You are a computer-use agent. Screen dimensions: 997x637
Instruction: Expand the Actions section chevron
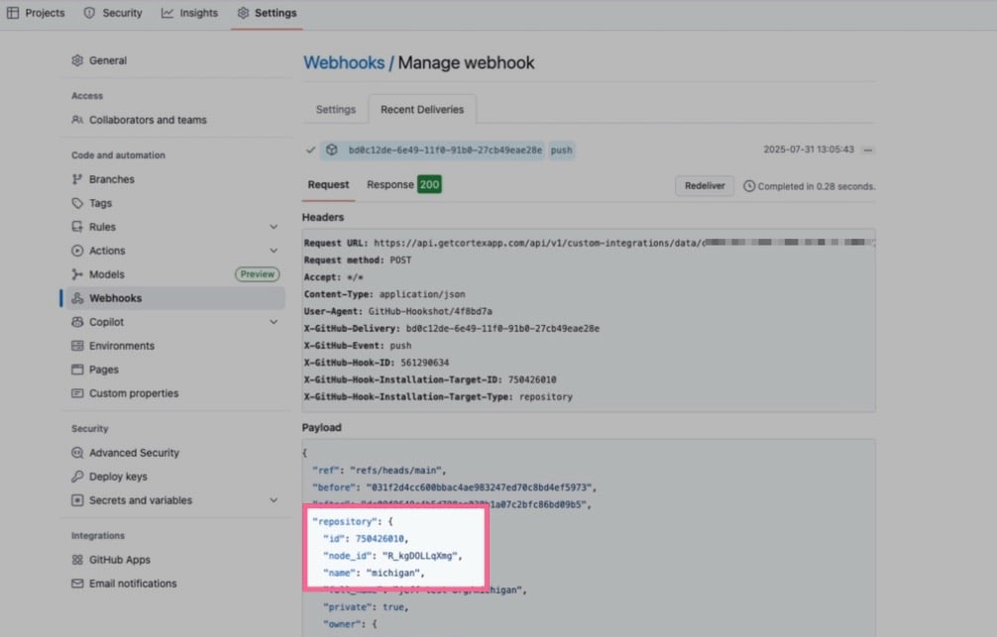(274, 251)
